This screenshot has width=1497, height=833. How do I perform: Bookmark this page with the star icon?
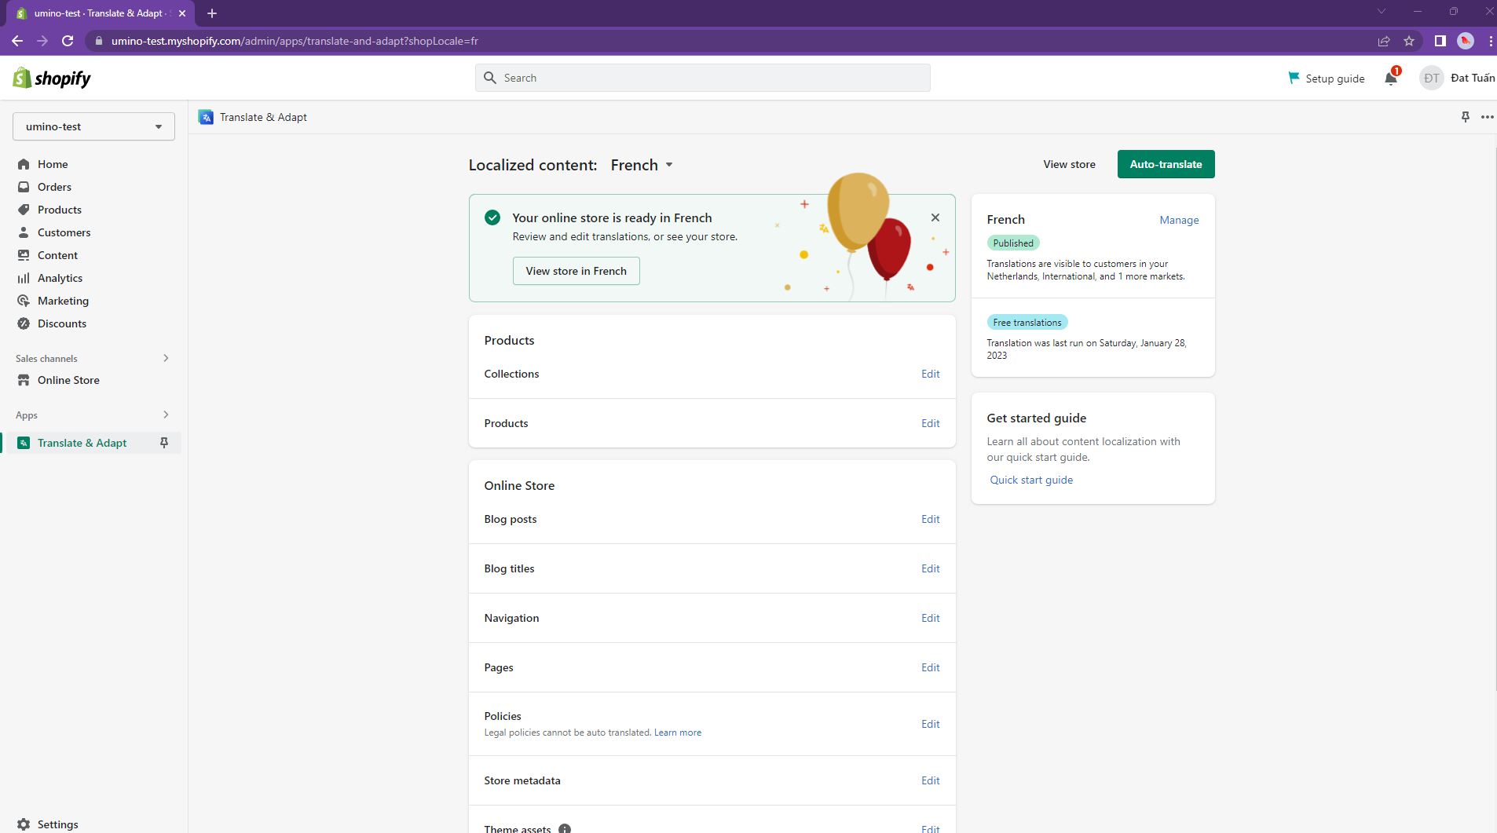tap(1409, 41)
